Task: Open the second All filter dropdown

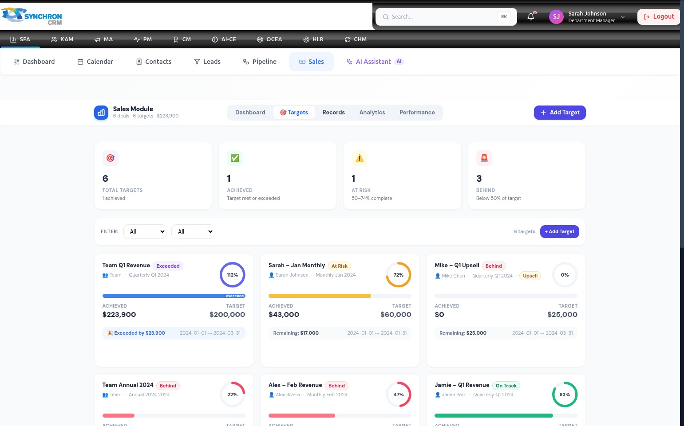Action: click(x=193, y=231)
